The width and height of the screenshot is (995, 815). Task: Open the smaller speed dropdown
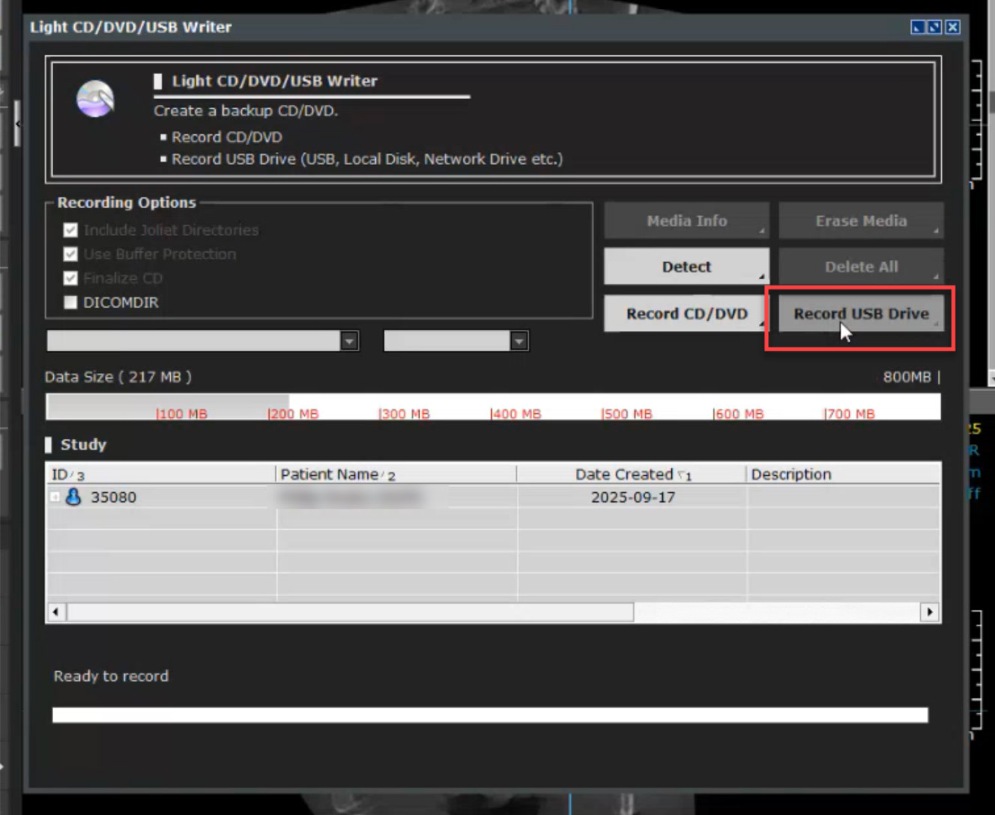518,342
